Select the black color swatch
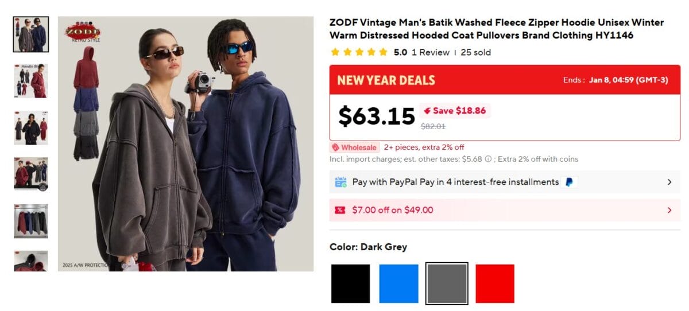The height and width of the screenshot is (311, 689). [350, 283]
